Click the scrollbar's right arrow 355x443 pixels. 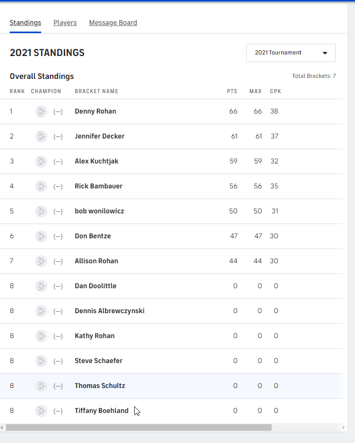pos(344,428)
